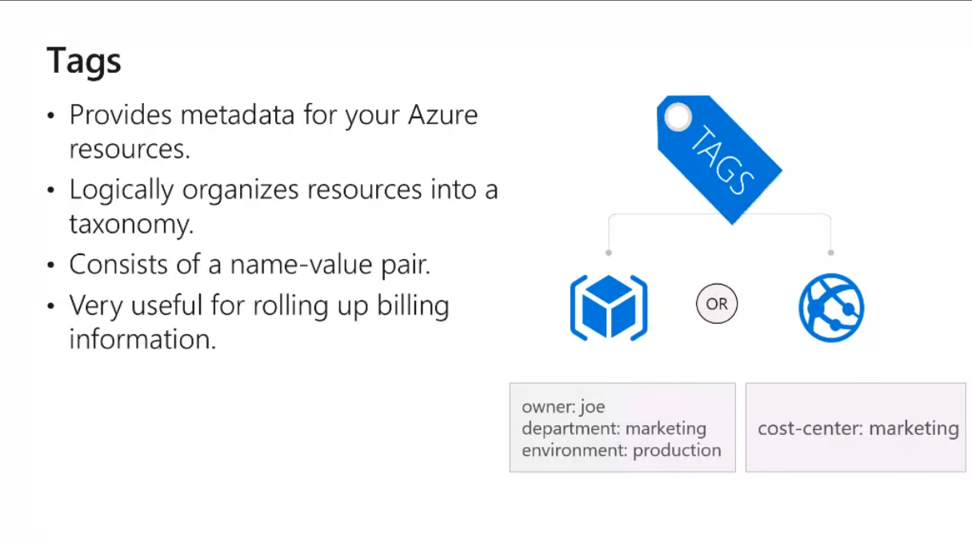Screen dimensions: 972x546
Task: Click the "Logically organizes resources" bullet line
Action: point(283,190)
